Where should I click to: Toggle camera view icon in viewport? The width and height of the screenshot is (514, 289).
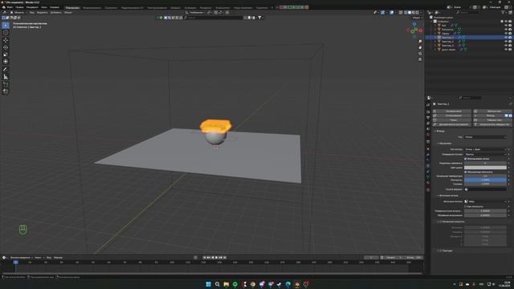tap(420, 54)
